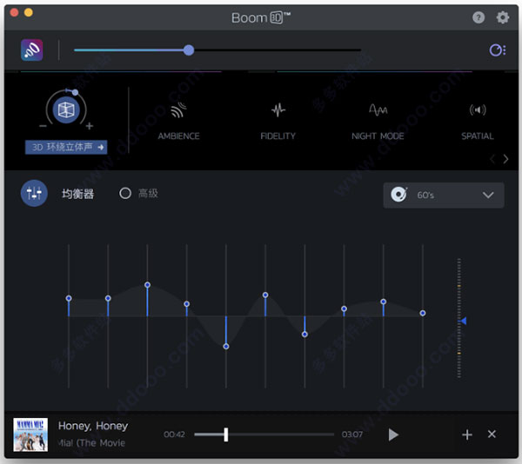Toggle the equalizer on/off icon

coord(34,193)
